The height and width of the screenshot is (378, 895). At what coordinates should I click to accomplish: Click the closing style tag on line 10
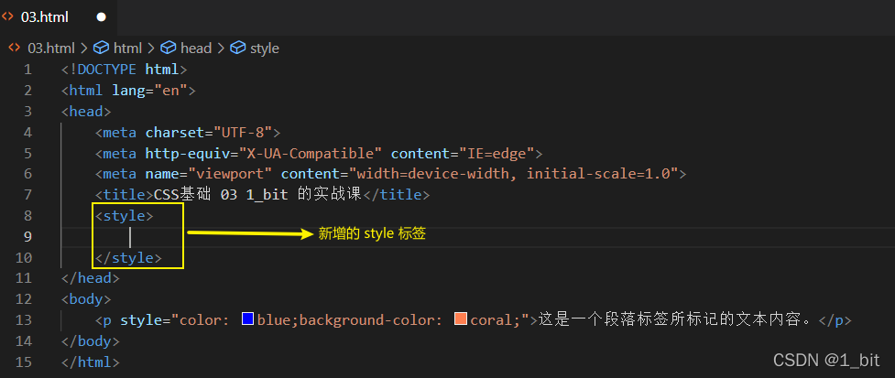click(128, 258)
